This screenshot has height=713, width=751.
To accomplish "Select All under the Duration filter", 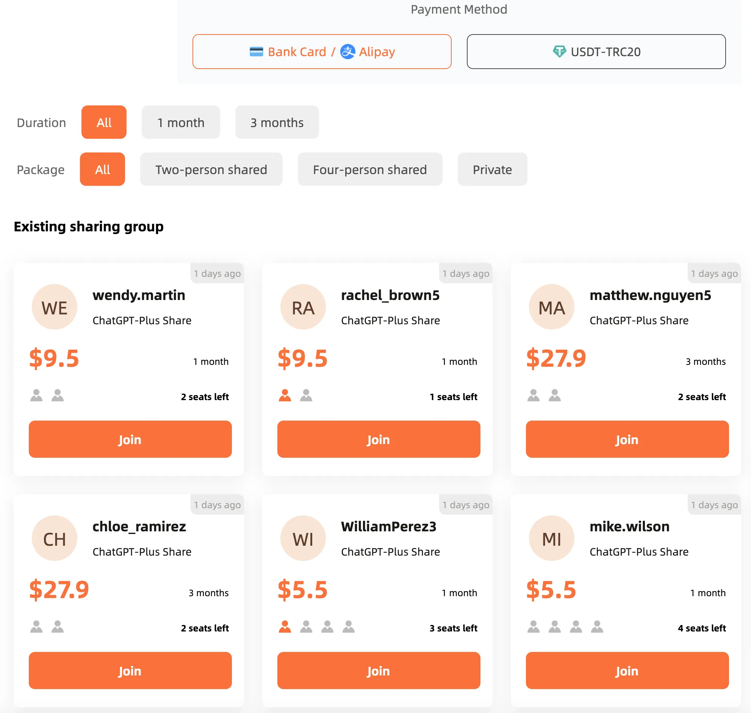I will point(104,122).
